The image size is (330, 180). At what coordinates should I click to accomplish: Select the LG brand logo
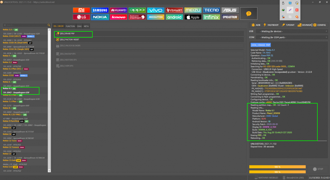[x=81, y=17]
